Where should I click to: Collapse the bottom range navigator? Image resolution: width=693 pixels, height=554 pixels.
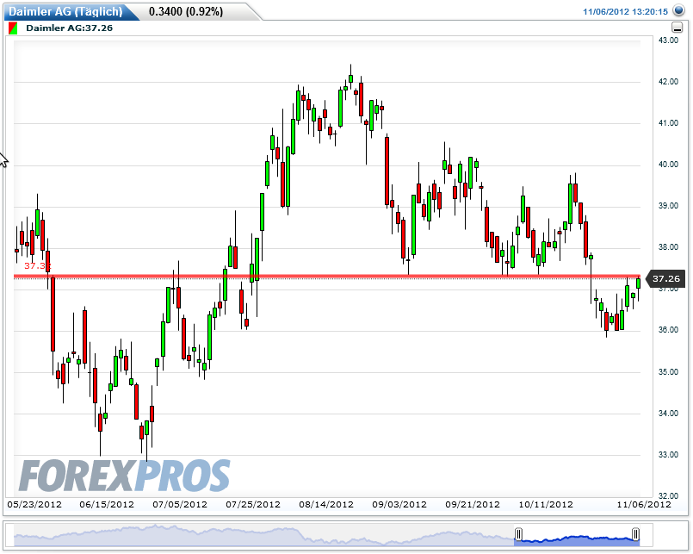[344, 534]
